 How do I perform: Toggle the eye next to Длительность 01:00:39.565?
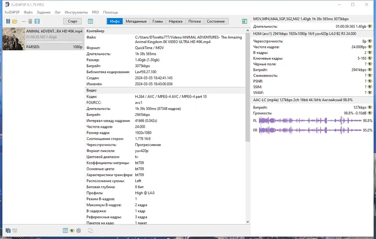[370, 26]
